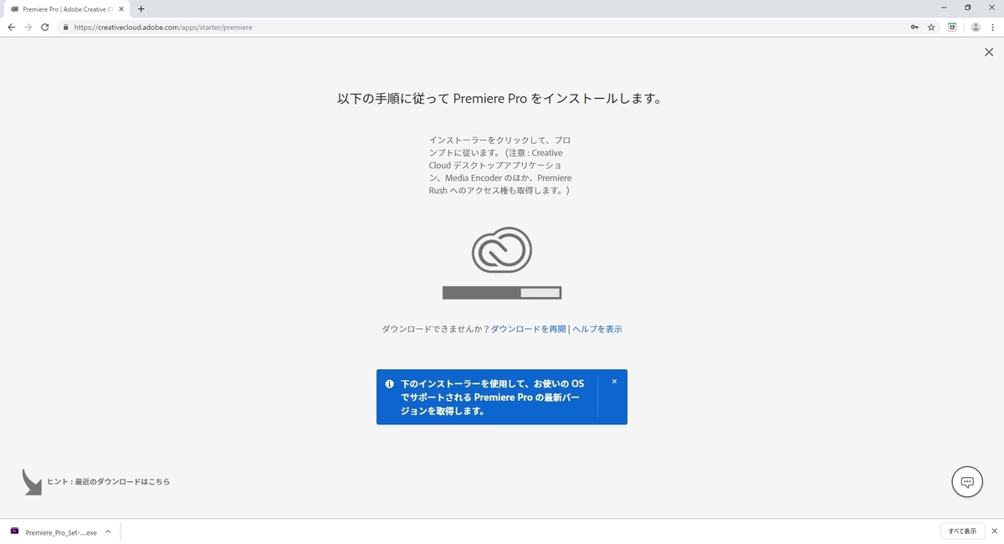Click the browser back arrow
1004x544 pixels.
11,27
